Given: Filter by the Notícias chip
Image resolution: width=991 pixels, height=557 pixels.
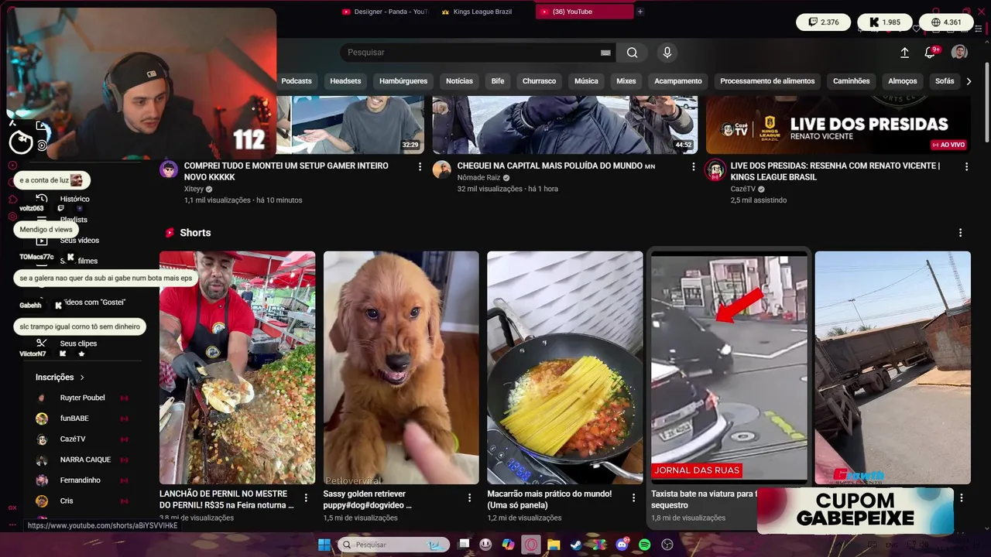Looking at the screenshot, I should [x=459, y=81].
